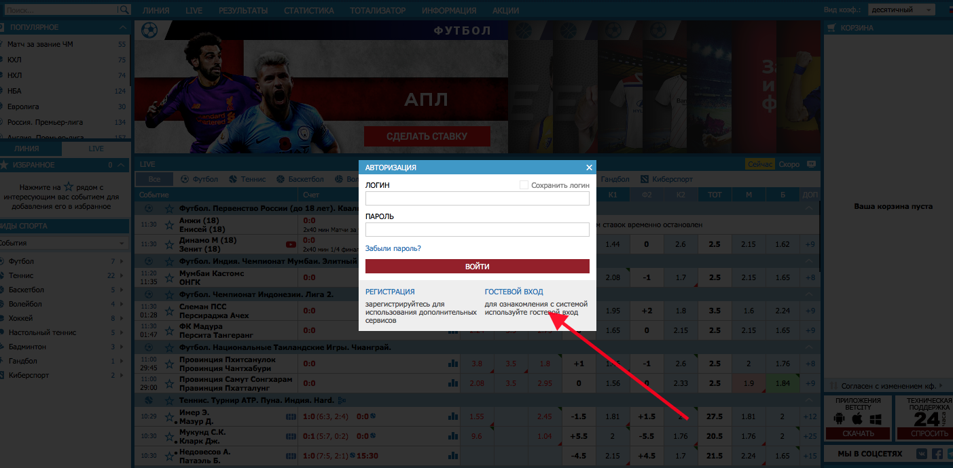
Task: Toggle the Скоро upcoming filter
Action: tap(789, 164)
